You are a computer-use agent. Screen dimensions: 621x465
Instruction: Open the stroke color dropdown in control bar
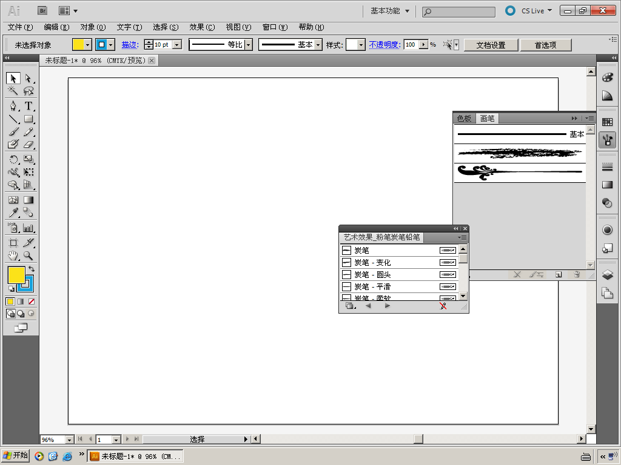click(111, 45)
